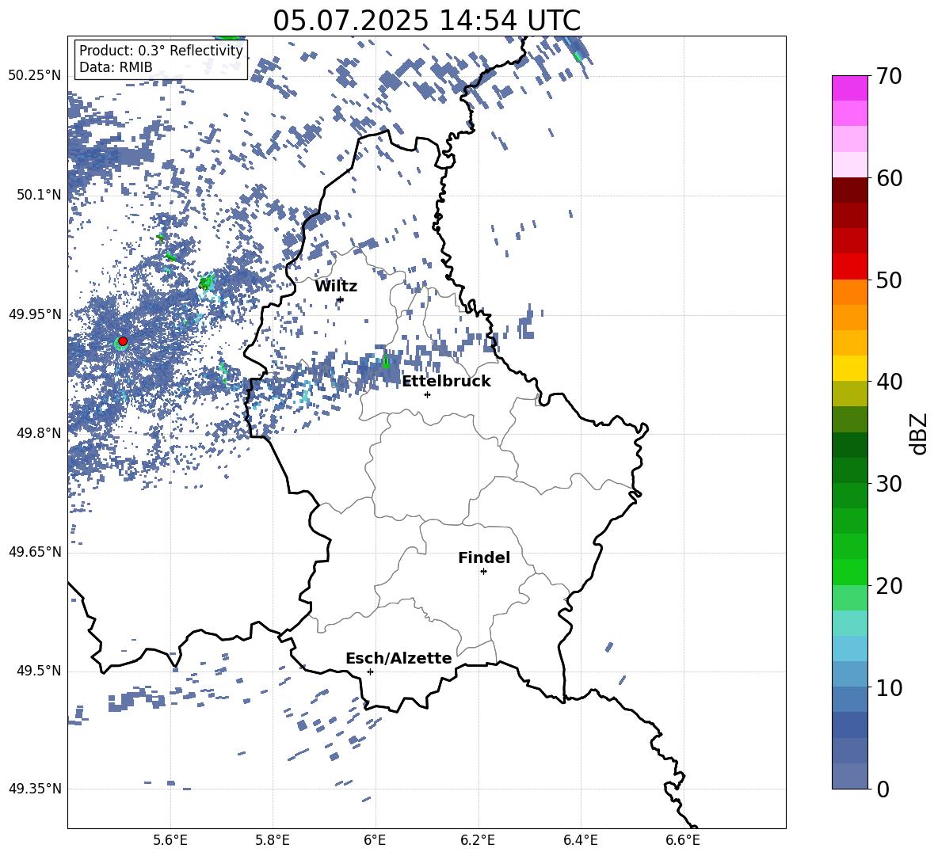Viewport: 938px width, 856px height.
Task: Click the 40 tick on the colorbar
Action: pyautogui.click(x=889, y=382)
